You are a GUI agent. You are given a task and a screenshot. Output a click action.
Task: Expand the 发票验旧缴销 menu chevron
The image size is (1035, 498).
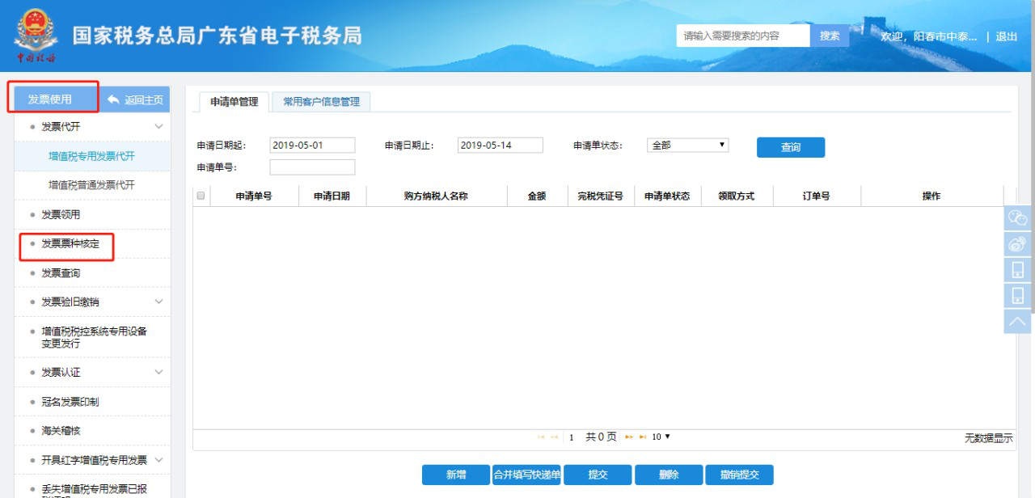pos(158,302)
